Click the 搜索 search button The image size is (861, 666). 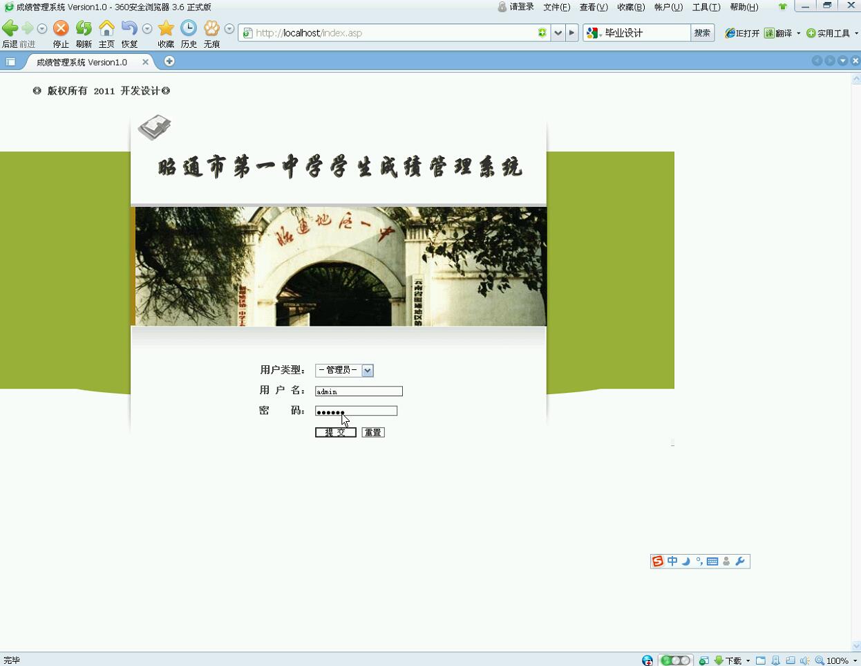tap(702, 33)
